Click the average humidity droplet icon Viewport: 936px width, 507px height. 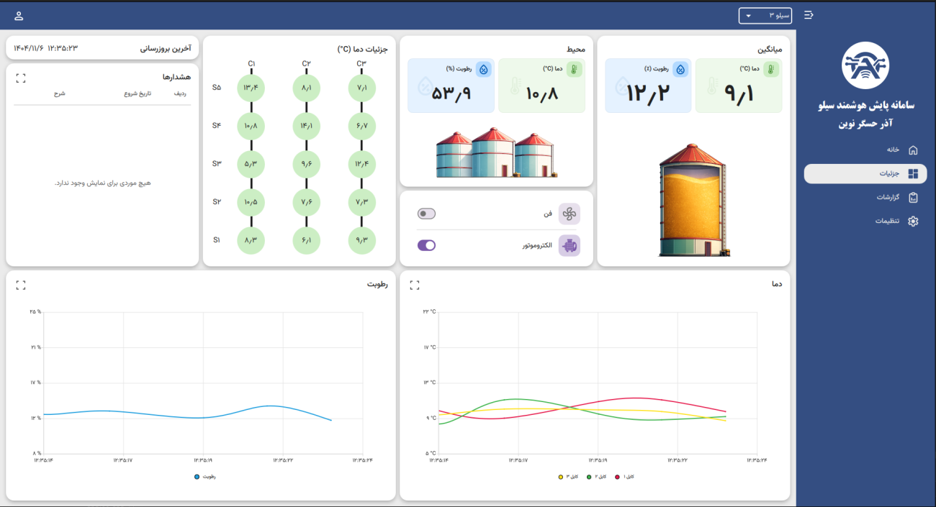pos(680,70)
